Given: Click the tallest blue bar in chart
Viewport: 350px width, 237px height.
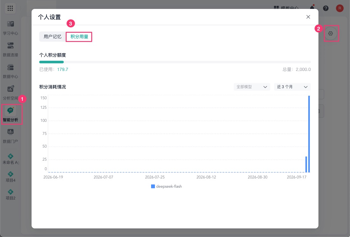Looking at the screenshot, I should point(309,134).
